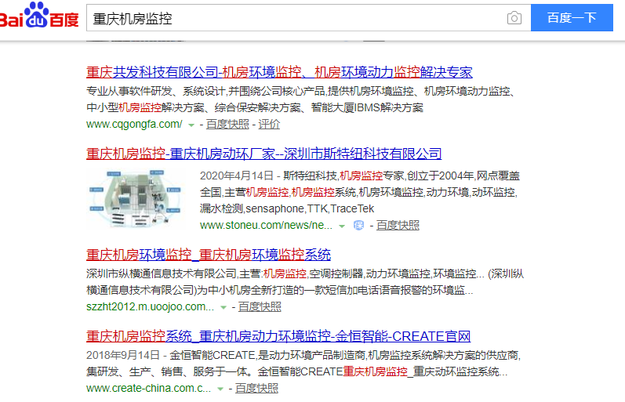Screen dimensions: 625x402
Task: Click the snippet line starting 深圳市纵横通信息技术有限公司
Action: click(305, 273)
